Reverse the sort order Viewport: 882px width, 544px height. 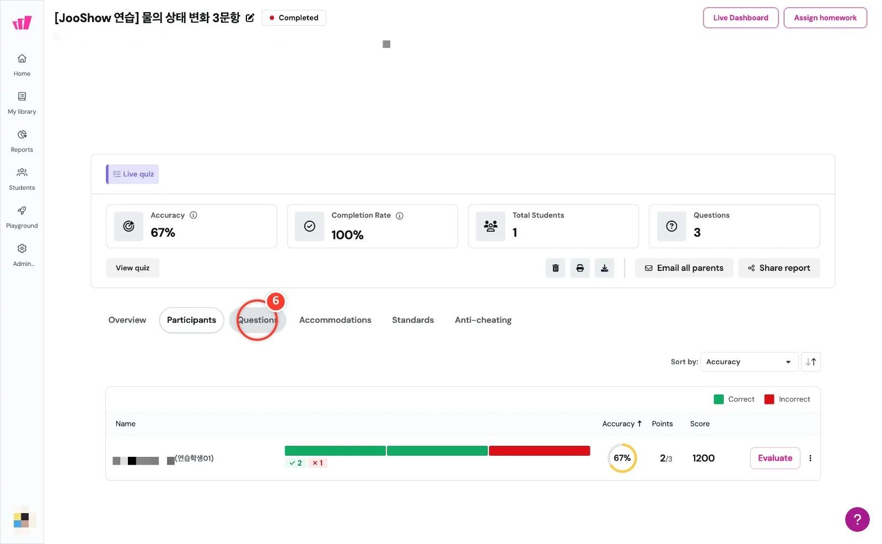pos(811,362)
